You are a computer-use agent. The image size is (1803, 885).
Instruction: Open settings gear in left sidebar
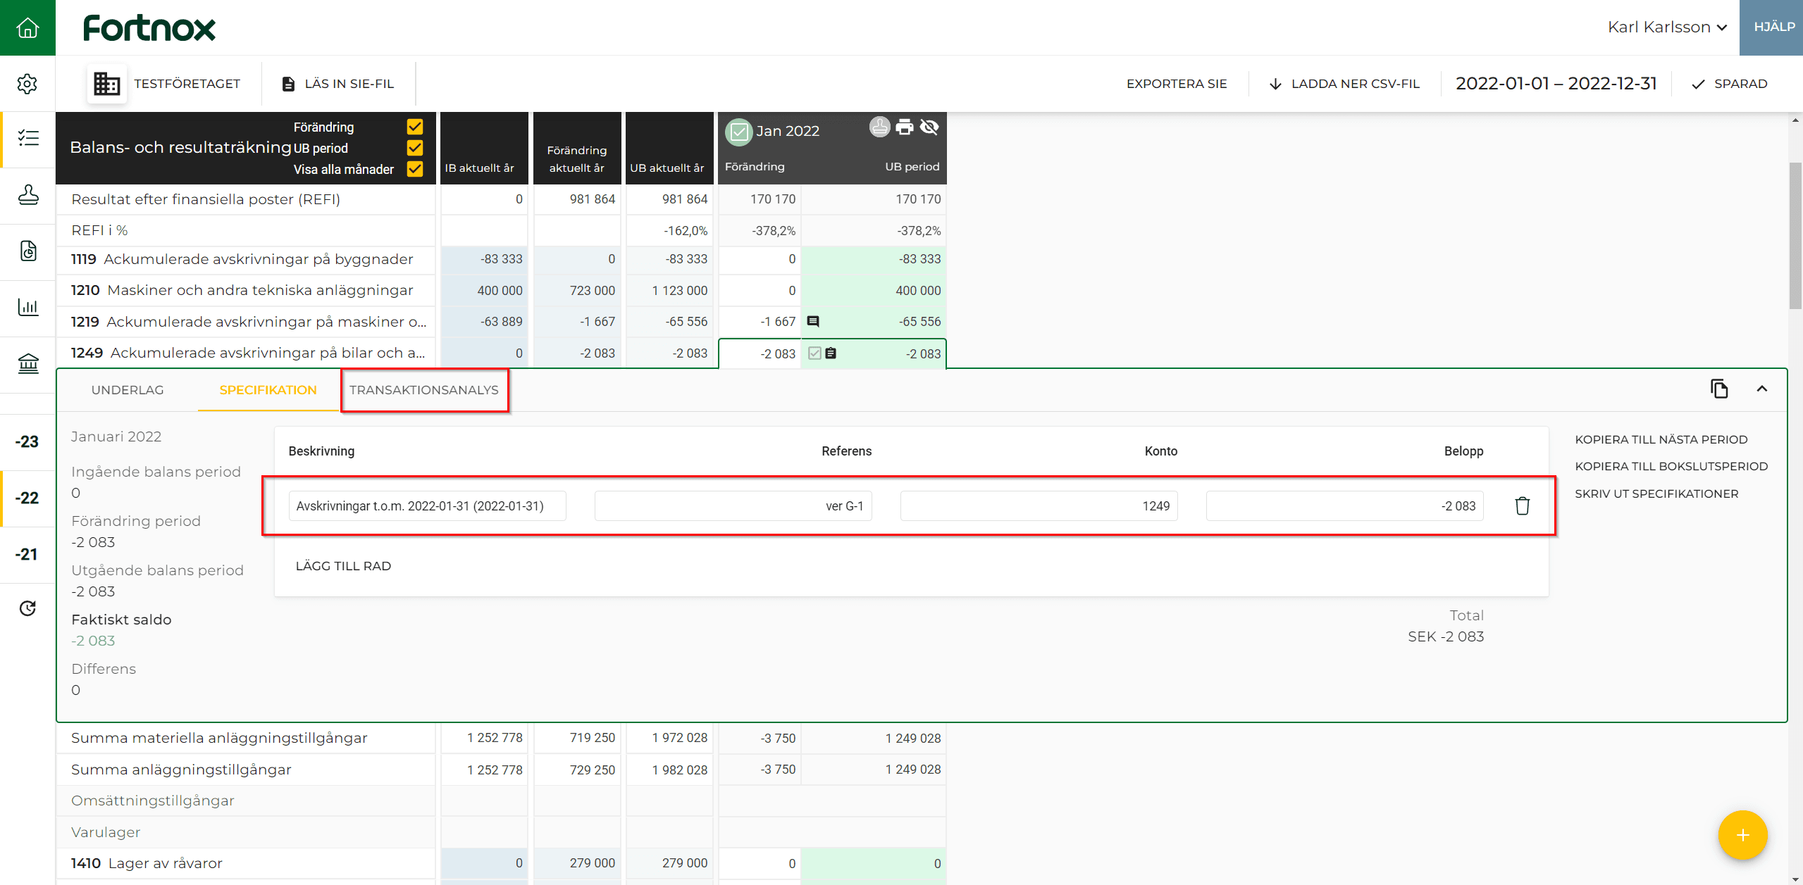click(27, 84)
